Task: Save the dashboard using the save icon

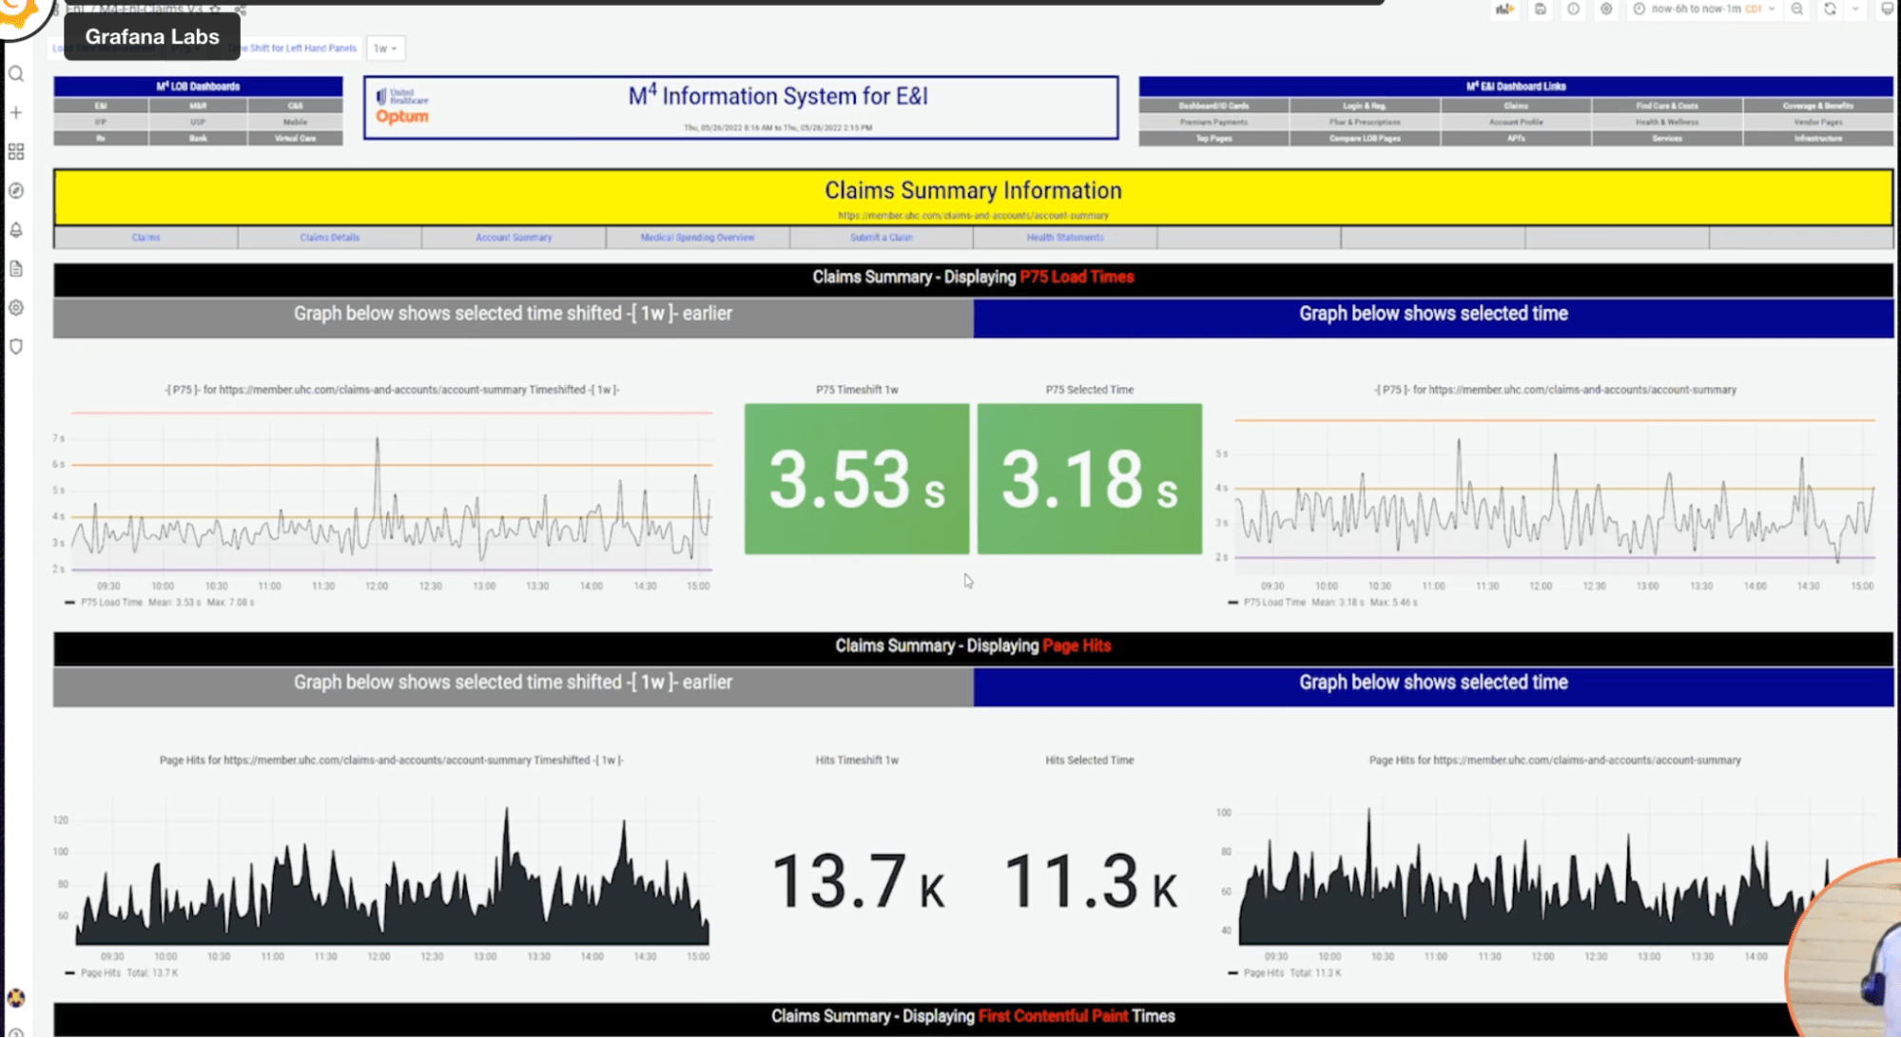Action: 1541,10
